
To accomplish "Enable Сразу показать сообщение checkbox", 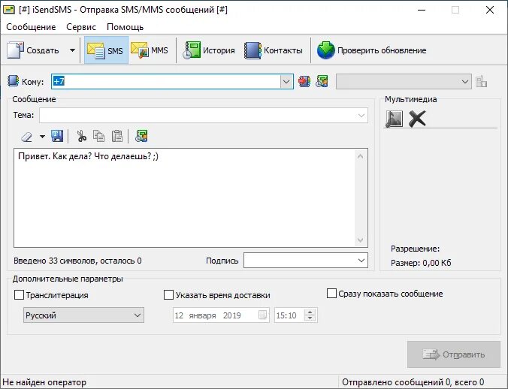I will [x=331, y=293].
